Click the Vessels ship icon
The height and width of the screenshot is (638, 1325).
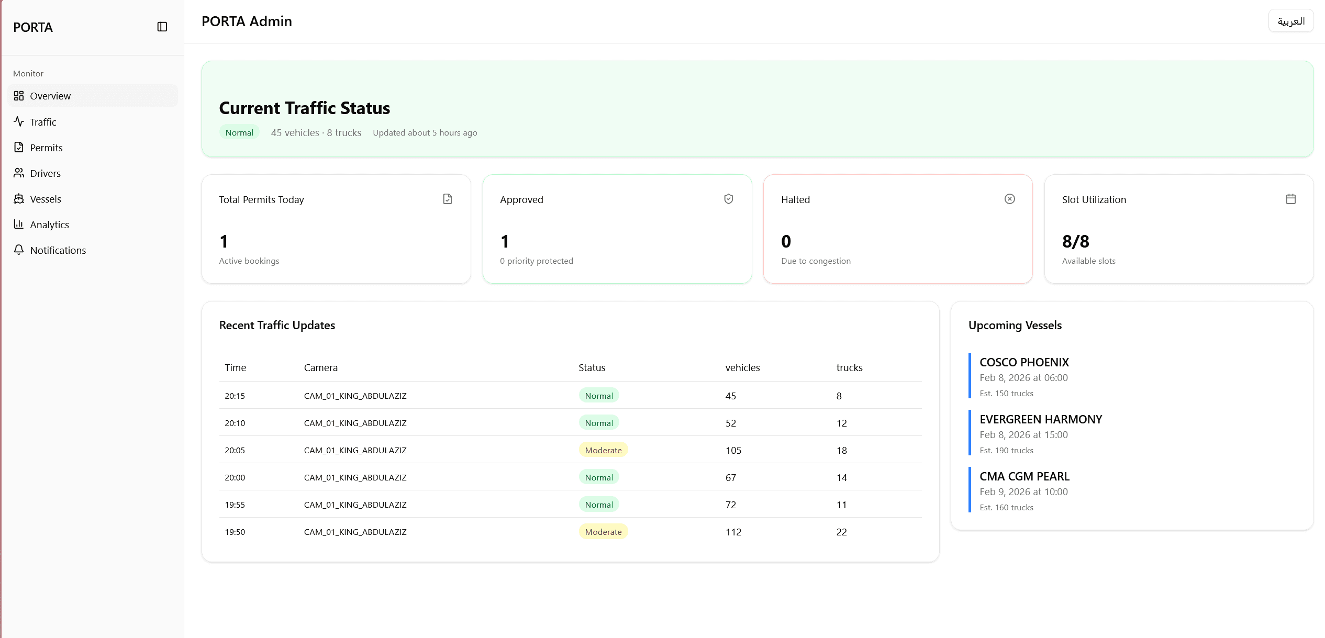coord(19,198)
